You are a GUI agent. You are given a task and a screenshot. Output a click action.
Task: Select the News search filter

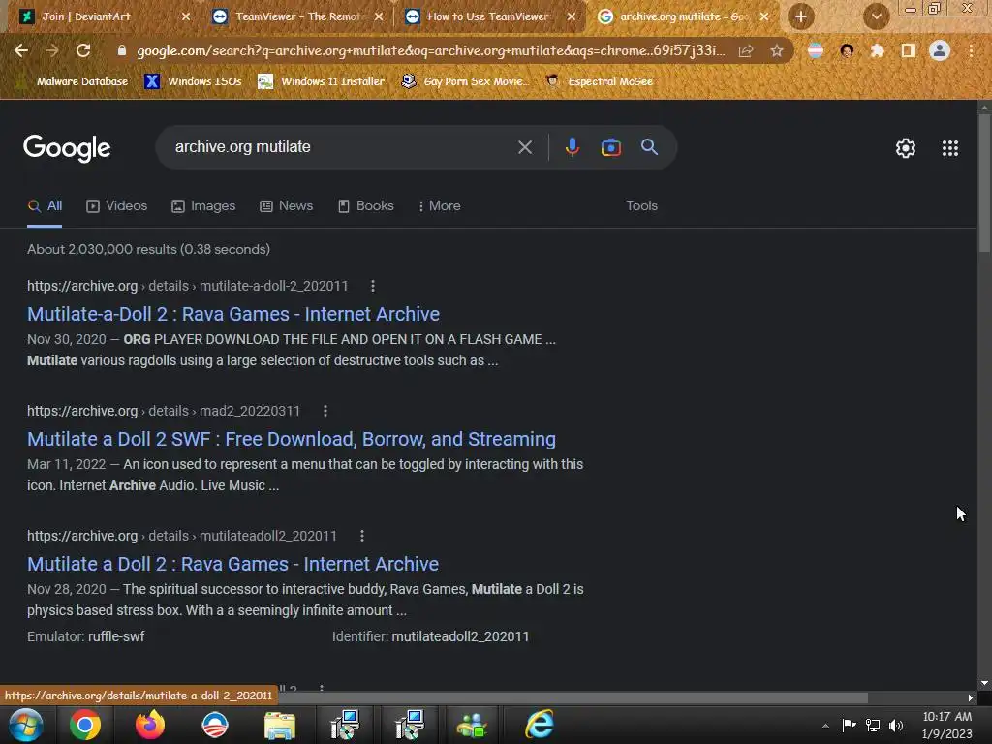tap(287, 206)
